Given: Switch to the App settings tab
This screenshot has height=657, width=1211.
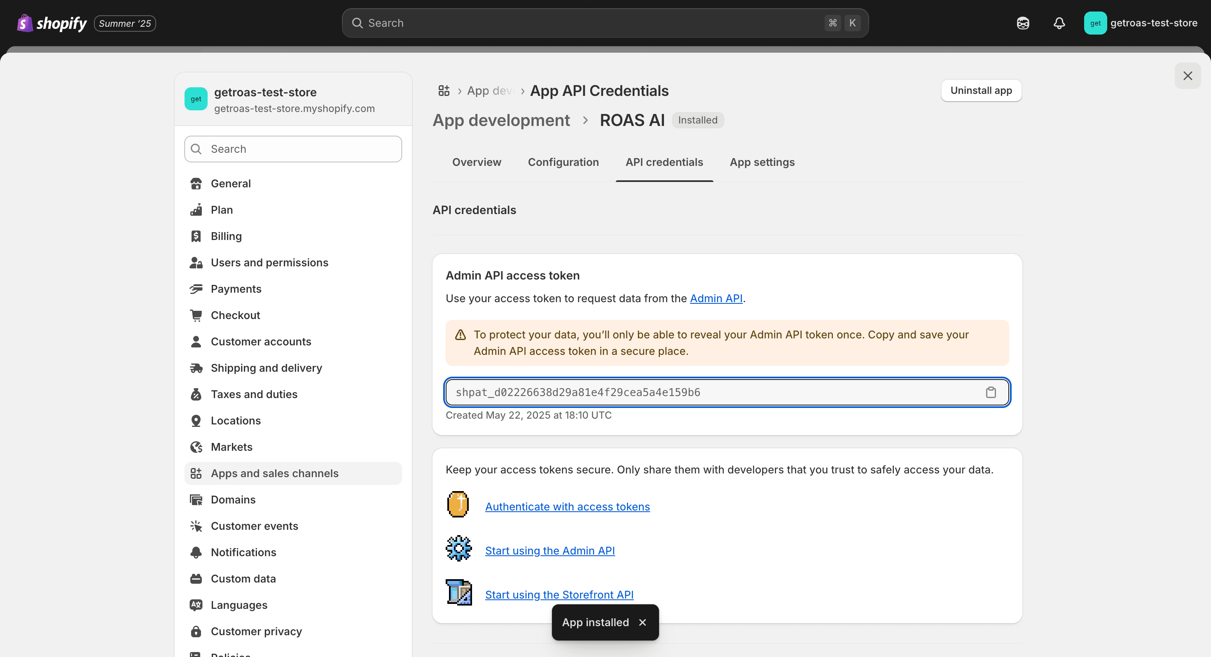Looking at the screenshot, I should [x=762, y=162].
